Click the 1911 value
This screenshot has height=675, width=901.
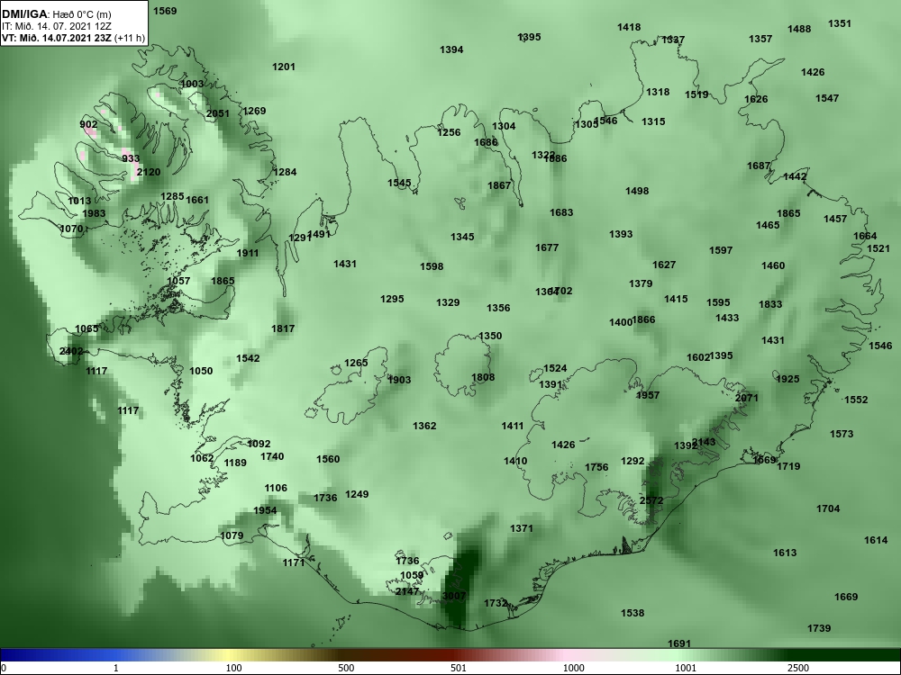247,253
